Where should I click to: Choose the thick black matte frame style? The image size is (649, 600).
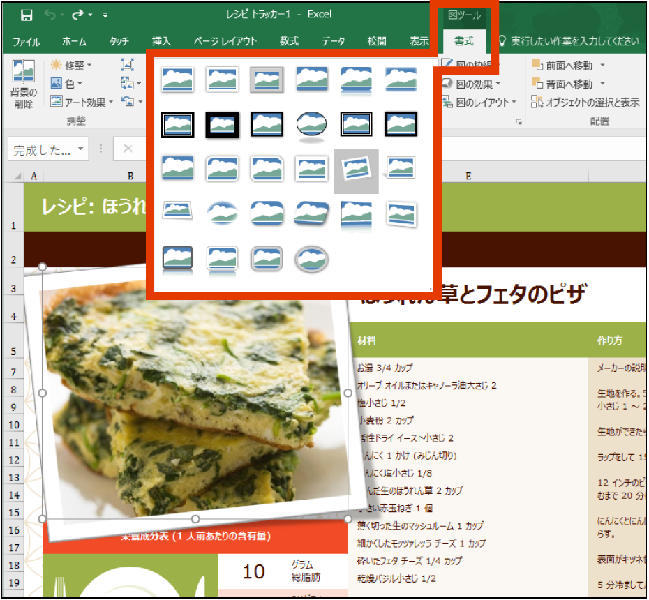point(223,125)
